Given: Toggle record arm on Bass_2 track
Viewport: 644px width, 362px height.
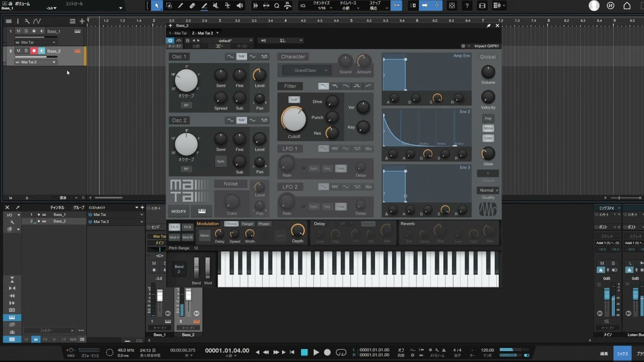Looking at the screenshot, I should tap(34, 51).
